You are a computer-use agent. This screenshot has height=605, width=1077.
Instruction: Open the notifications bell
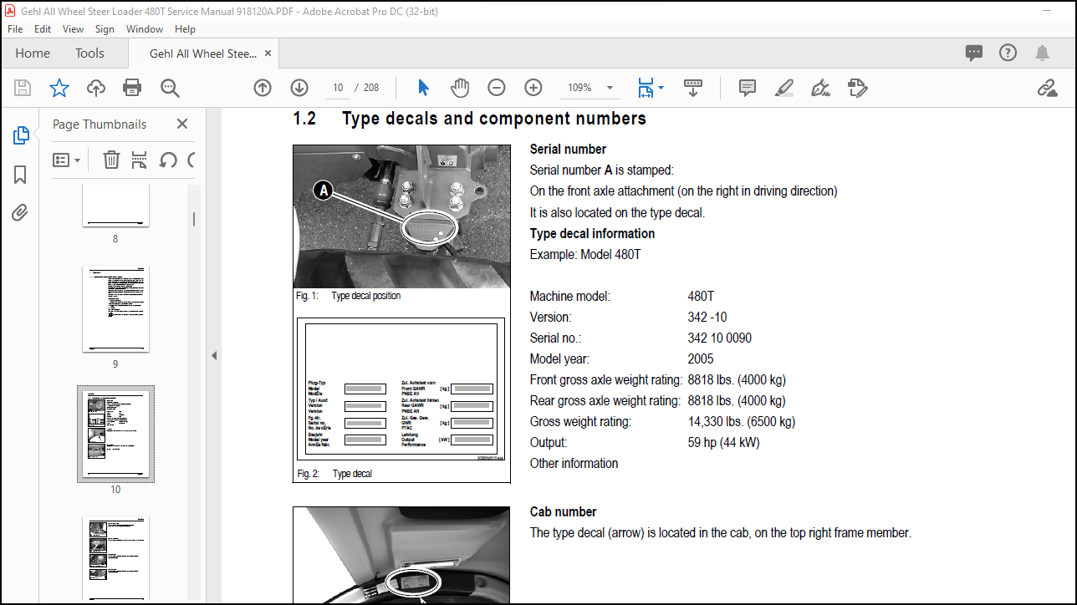pos(1042,53)
